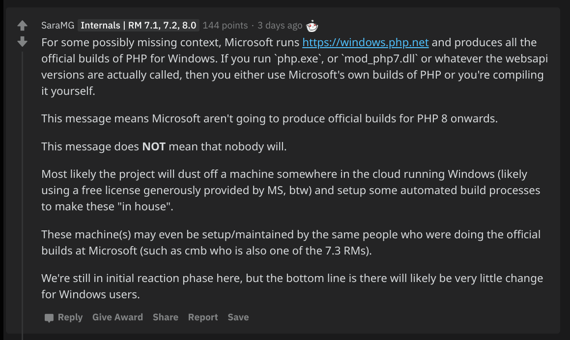Image resolution: width=570 pixels, height=340 pixels.
Task: Click the sentence about PHP 8 official builds
Action: point(269,119)
